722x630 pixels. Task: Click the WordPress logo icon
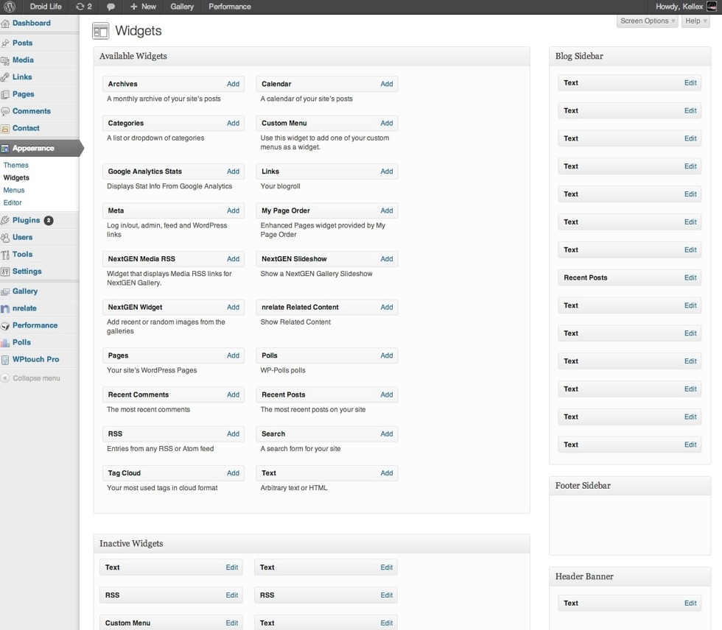pos(10,7)
